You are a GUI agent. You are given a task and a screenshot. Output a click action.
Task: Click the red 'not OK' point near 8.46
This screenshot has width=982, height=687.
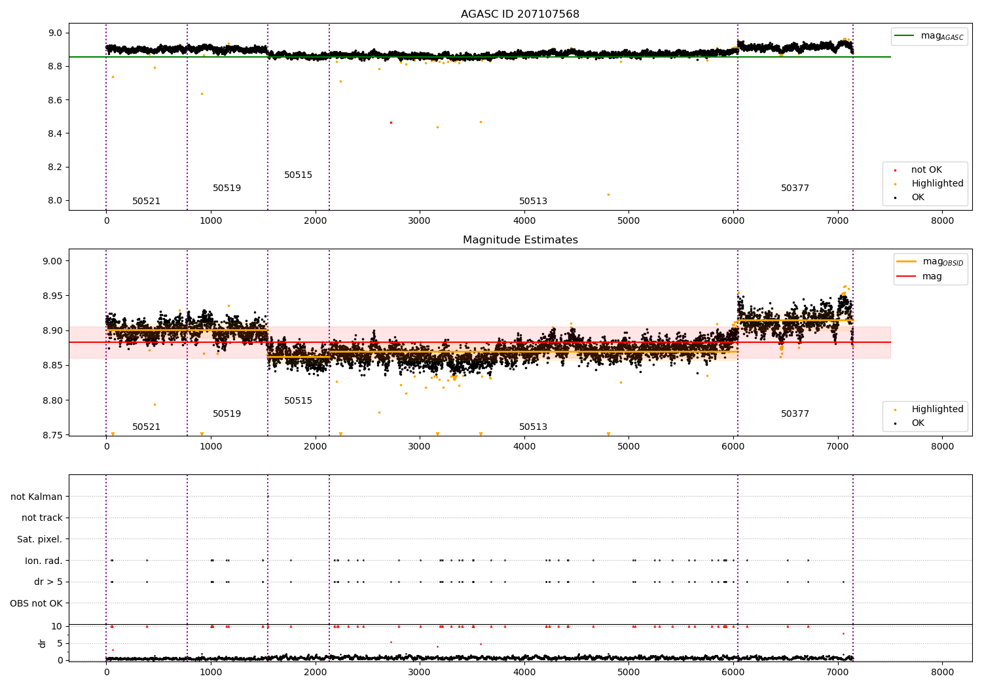(x=391, y=123)
